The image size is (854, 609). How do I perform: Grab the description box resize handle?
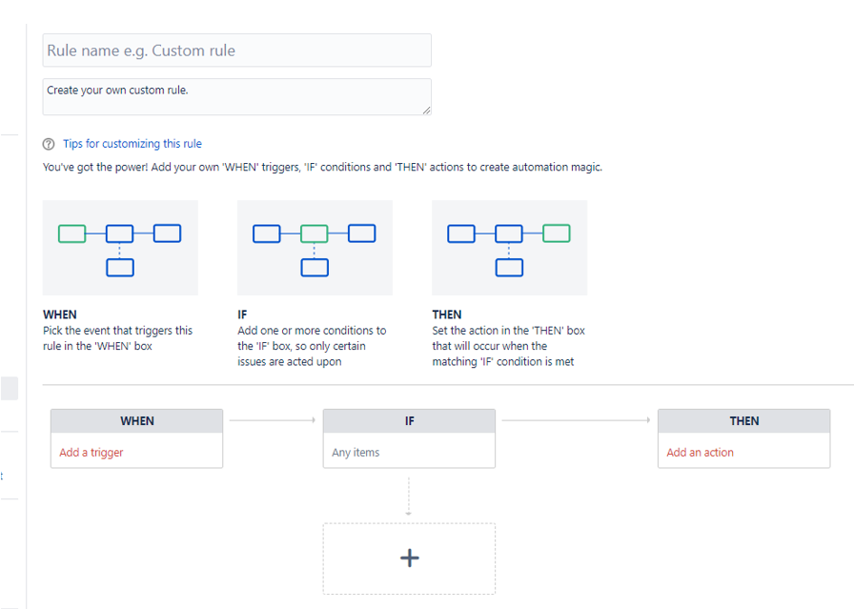(x=426, y=110)
